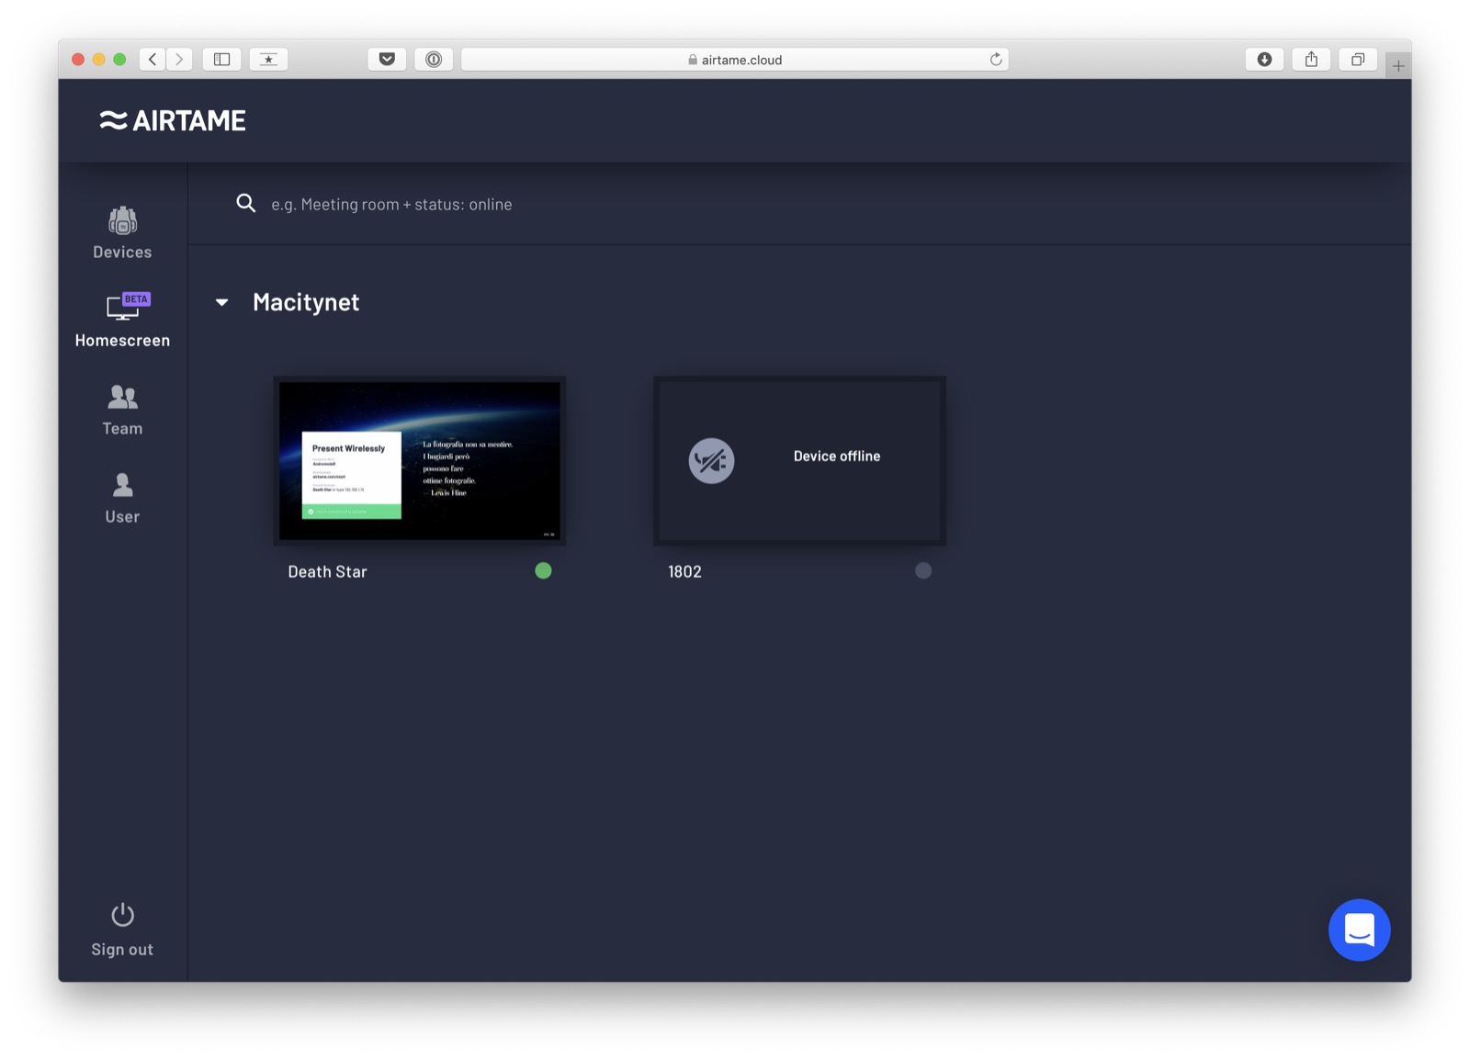Collapse the Macitynet group
Viewport: 1470px width, 1059px height.
[221, 302]
